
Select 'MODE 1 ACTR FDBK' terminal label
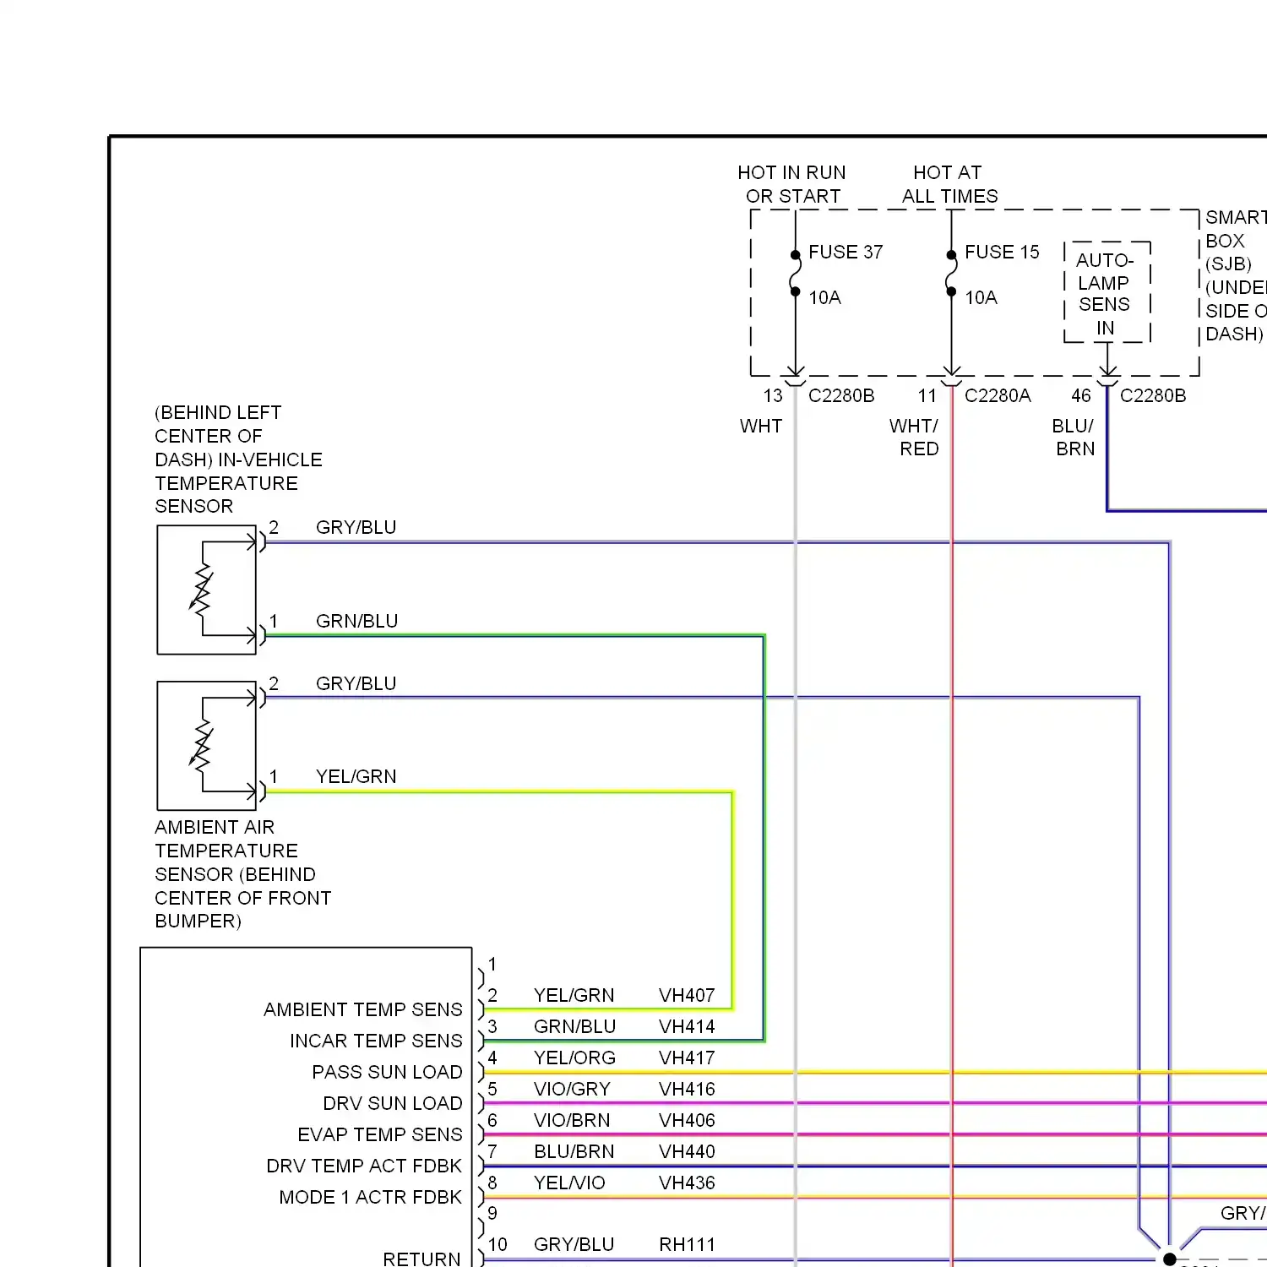371,1197
